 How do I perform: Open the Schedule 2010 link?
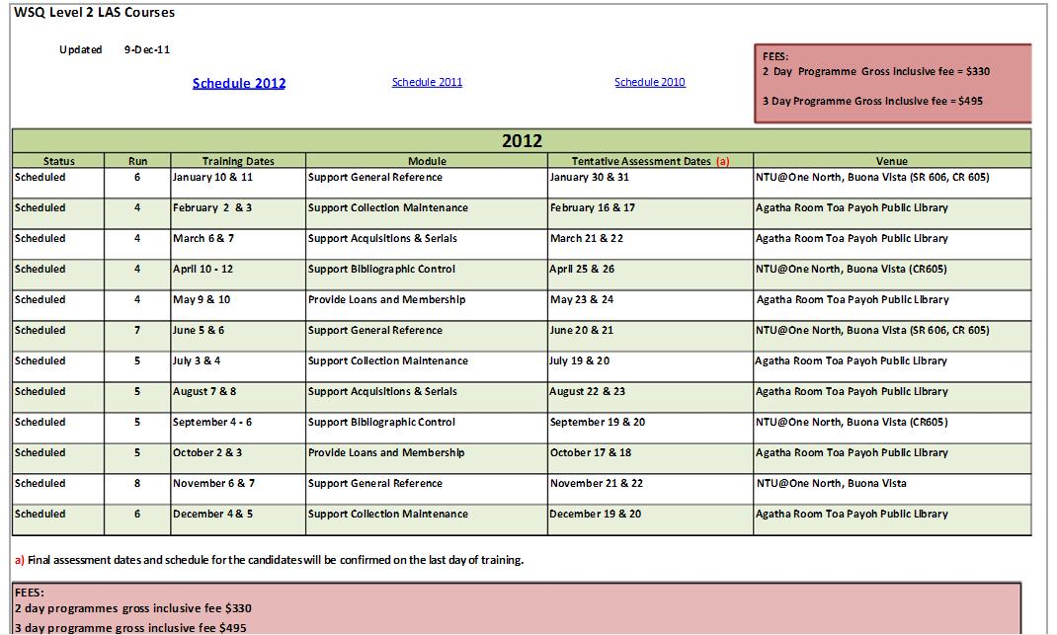pyautogui.click(x=650, y=82)
